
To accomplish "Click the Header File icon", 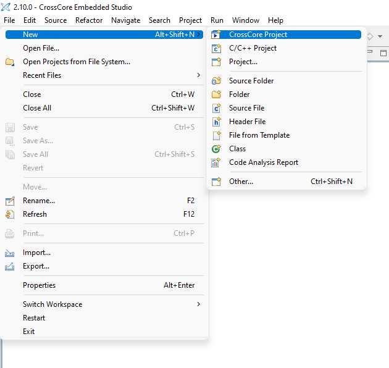I will [x=216, y=122].
